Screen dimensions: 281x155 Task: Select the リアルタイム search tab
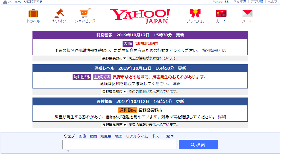pos(137,136)
